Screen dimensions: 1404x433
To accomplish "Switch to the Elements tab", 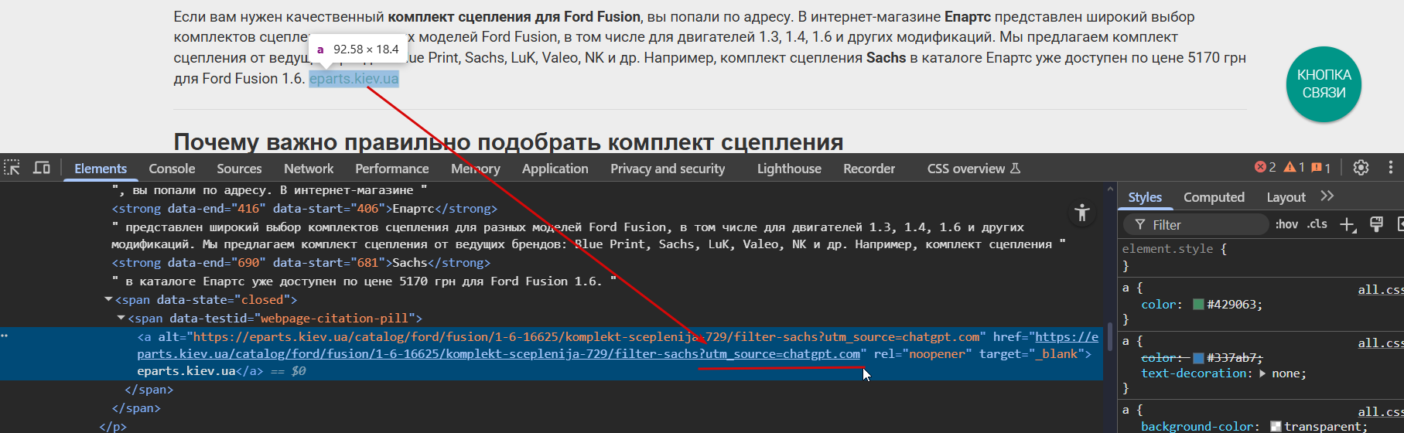I will pos(101,169).
